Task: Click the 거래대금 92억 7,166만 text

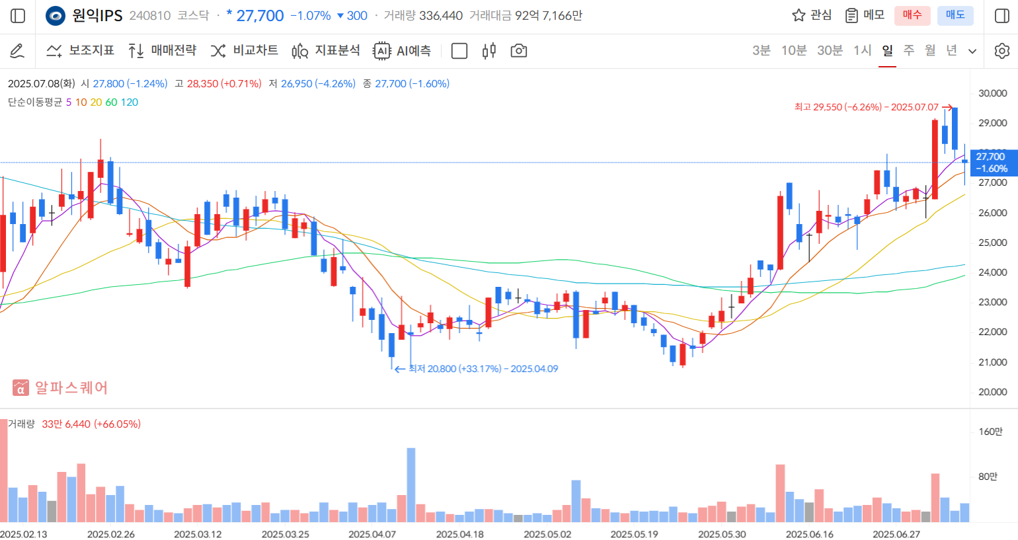Action: 526,15
